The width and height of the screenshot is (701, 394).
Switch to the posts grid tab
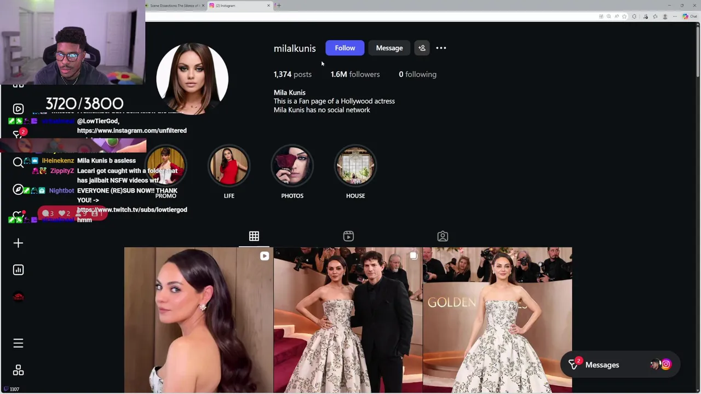pyautogui.click(x=254, y=236)
